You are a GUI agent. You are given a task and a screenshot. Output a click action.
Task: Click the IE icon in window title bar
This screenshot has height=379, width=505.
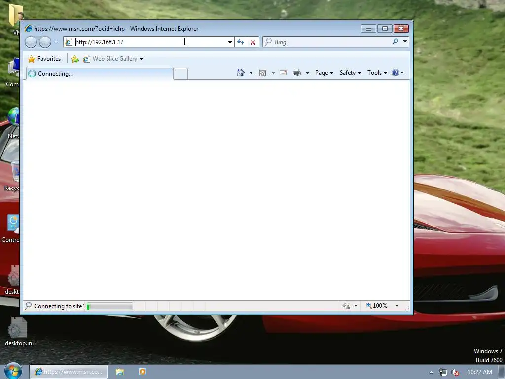[29, 28]
